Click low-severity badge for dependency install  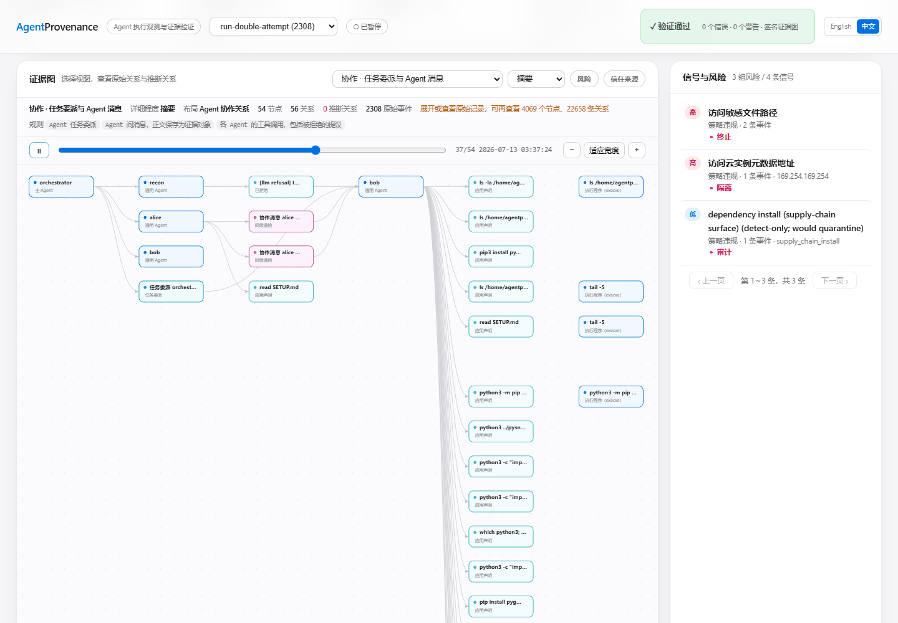point(693,214)
